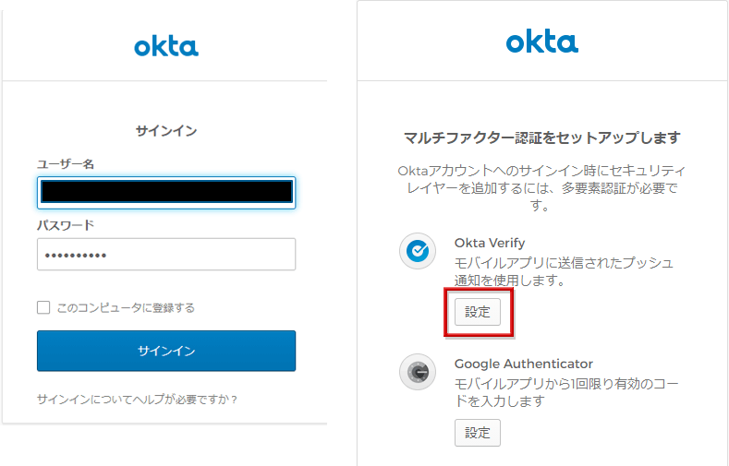Focus the ユーザー名 input field
Viewport: 729px width, 466px height.
click(166, 192)
